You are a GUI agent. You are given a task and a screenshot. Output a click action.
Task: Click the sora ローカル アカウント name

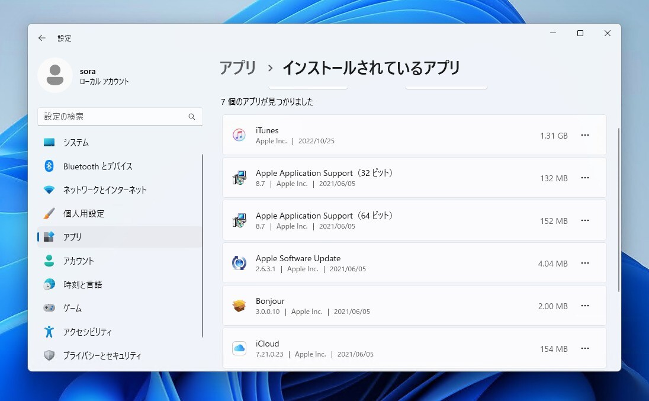pos(104,76)
